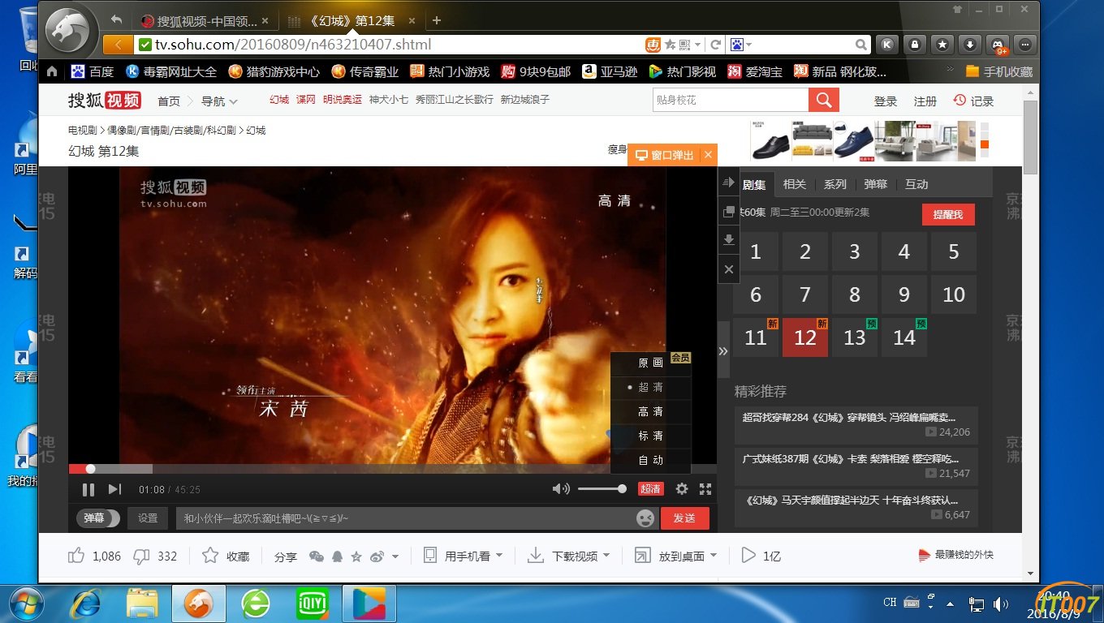
Task: Send danmaku with 发送 button
Action: click(x=684, y=518)
